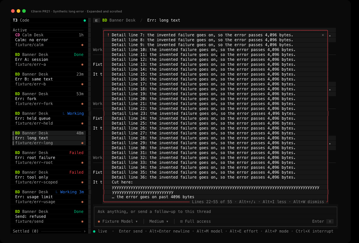Viewport: 359px width, 243px height.
Task: Dismiss the error banner with the x
Action: (323, 35)
